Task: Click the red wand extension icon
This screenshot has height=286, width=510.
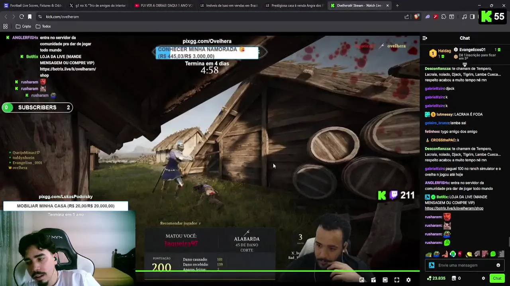Action: pos(435,17)
